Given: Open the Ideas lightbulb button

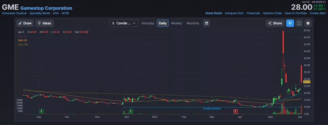Looking at the screenshot, I should pyautogui.click(x=44, y=23).
